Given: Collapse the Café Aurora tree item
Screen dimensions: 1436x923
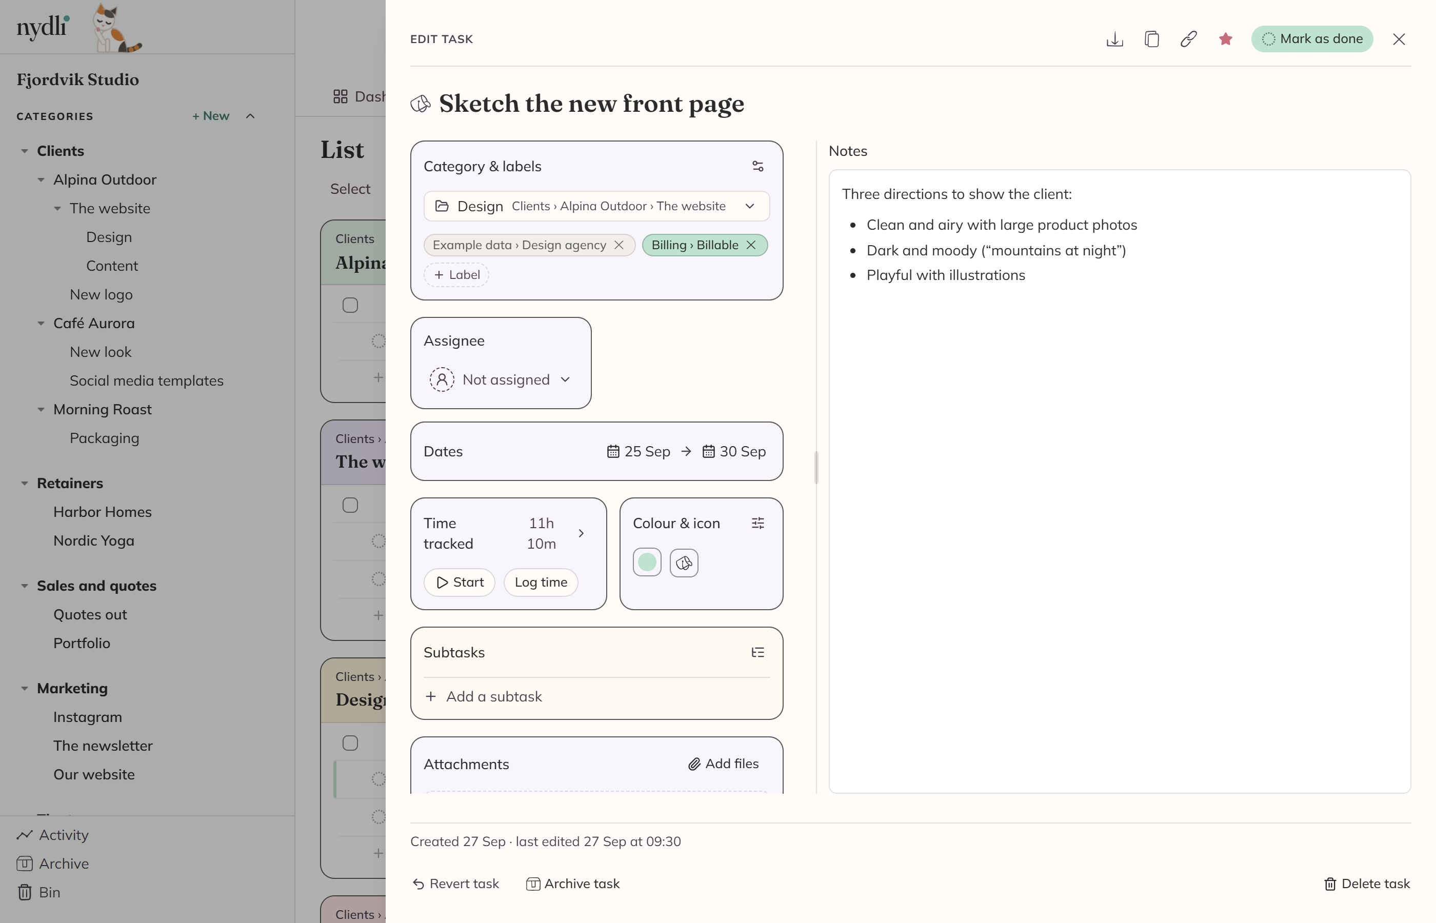Looking at the screenshot, I should tap(41, 324).
